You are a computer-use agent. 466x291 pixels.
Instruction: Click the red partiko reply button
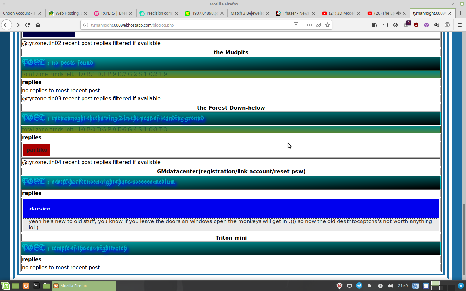[x=37, y=150]
